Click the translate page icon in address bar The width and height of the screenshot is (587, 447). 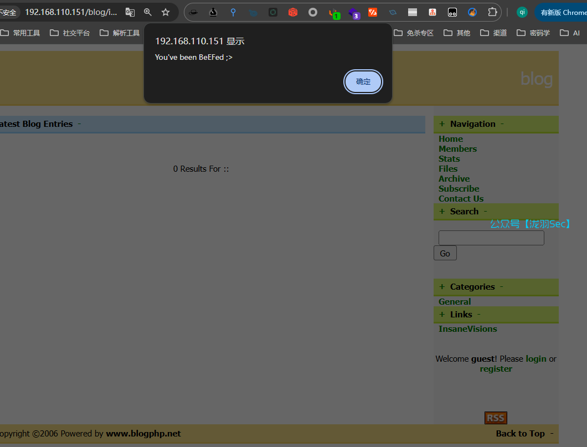[130, 12]
